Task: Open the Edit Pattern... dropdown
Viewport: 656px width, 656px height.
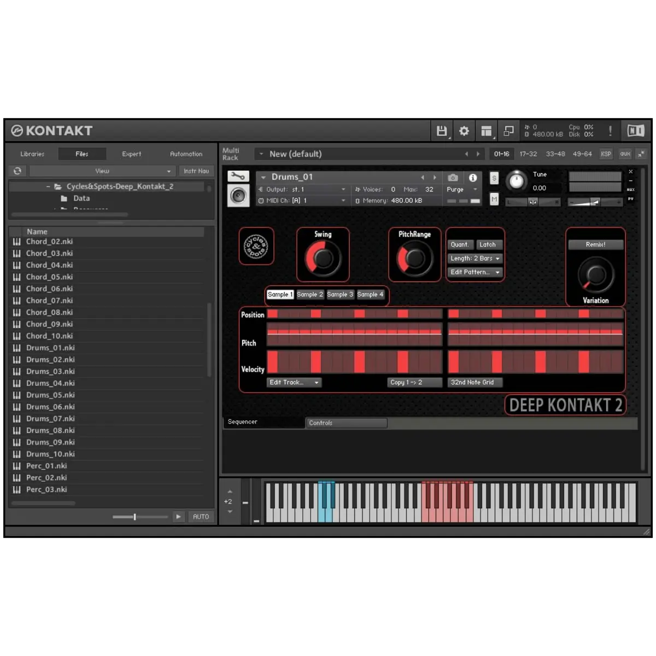Action: [x=475, y=272]
